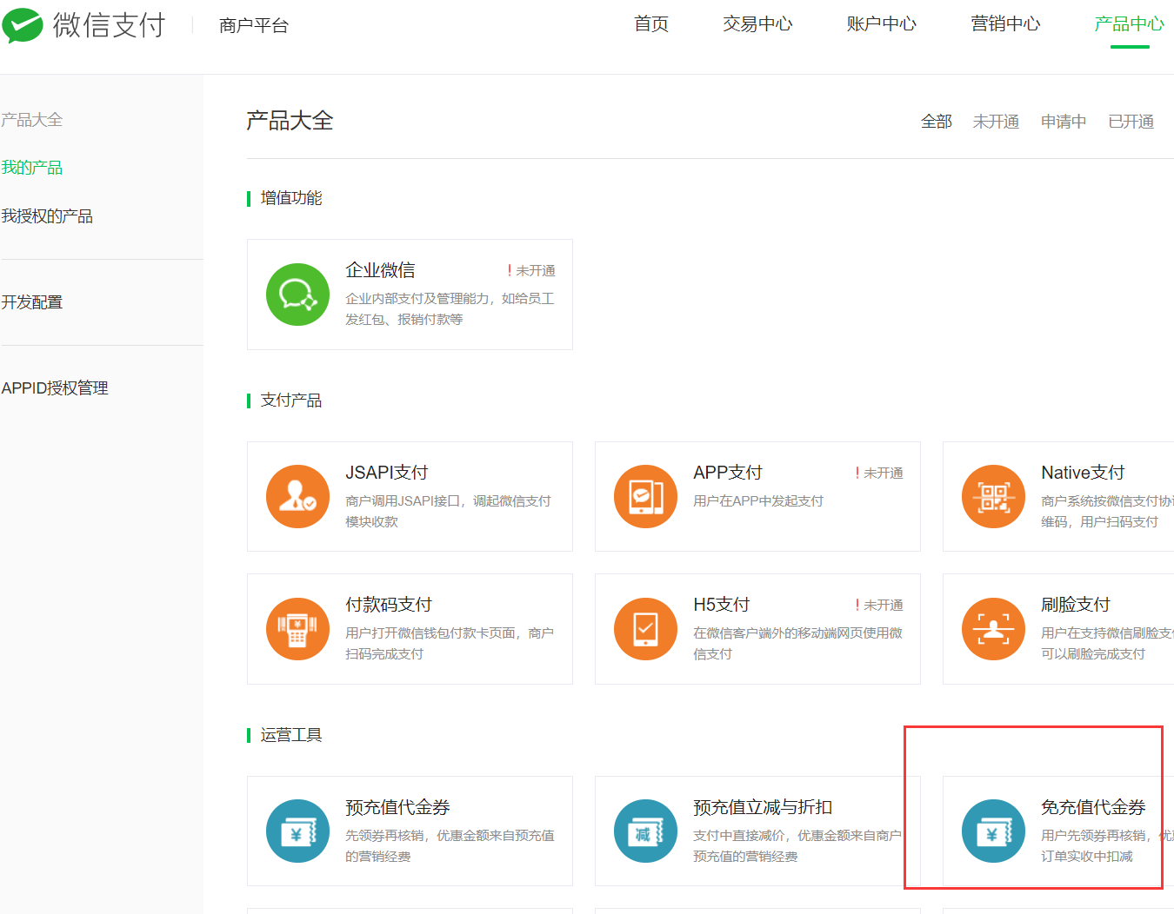Open 产品大全 in the sidebar
The image size is (1174, 914).
[32, 120]
